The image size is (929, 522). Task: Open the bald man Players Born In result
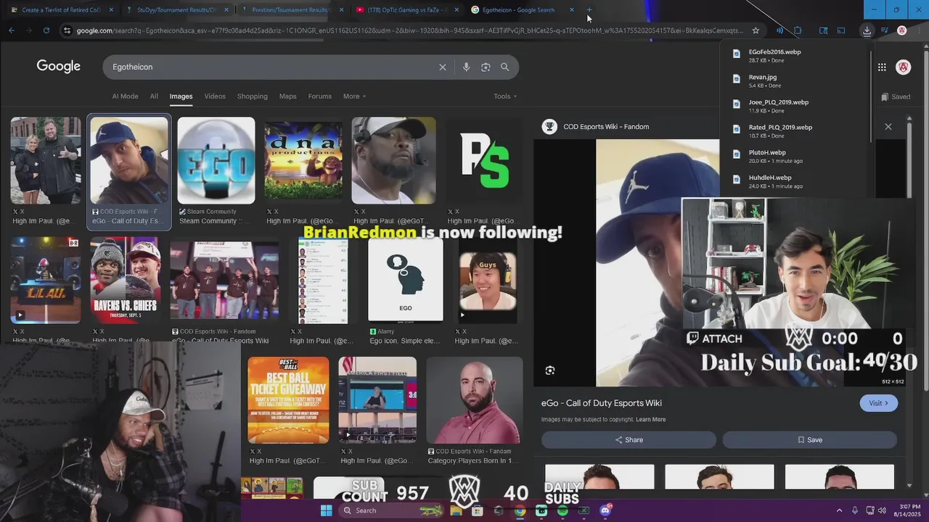[475, 400]
